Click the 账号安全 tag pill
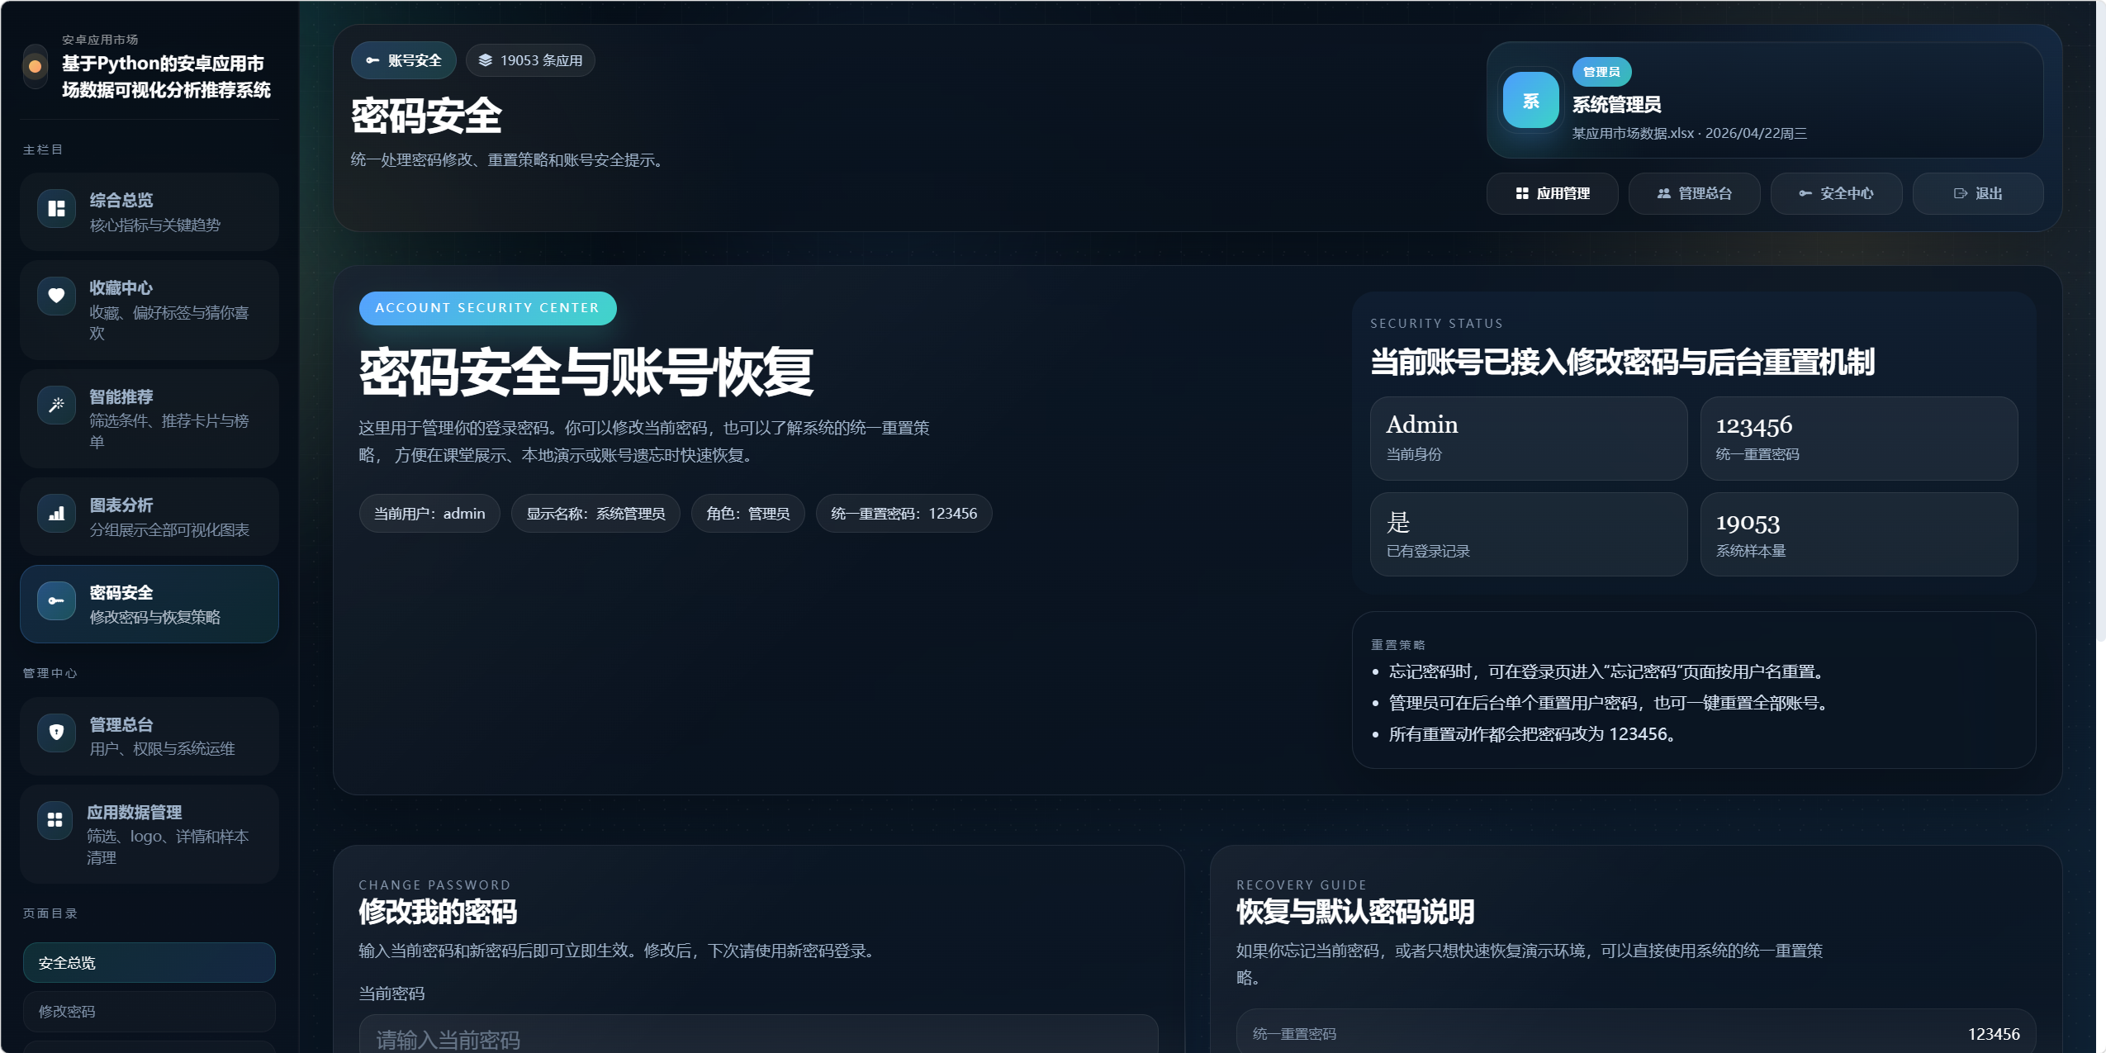 pos(404,60)
